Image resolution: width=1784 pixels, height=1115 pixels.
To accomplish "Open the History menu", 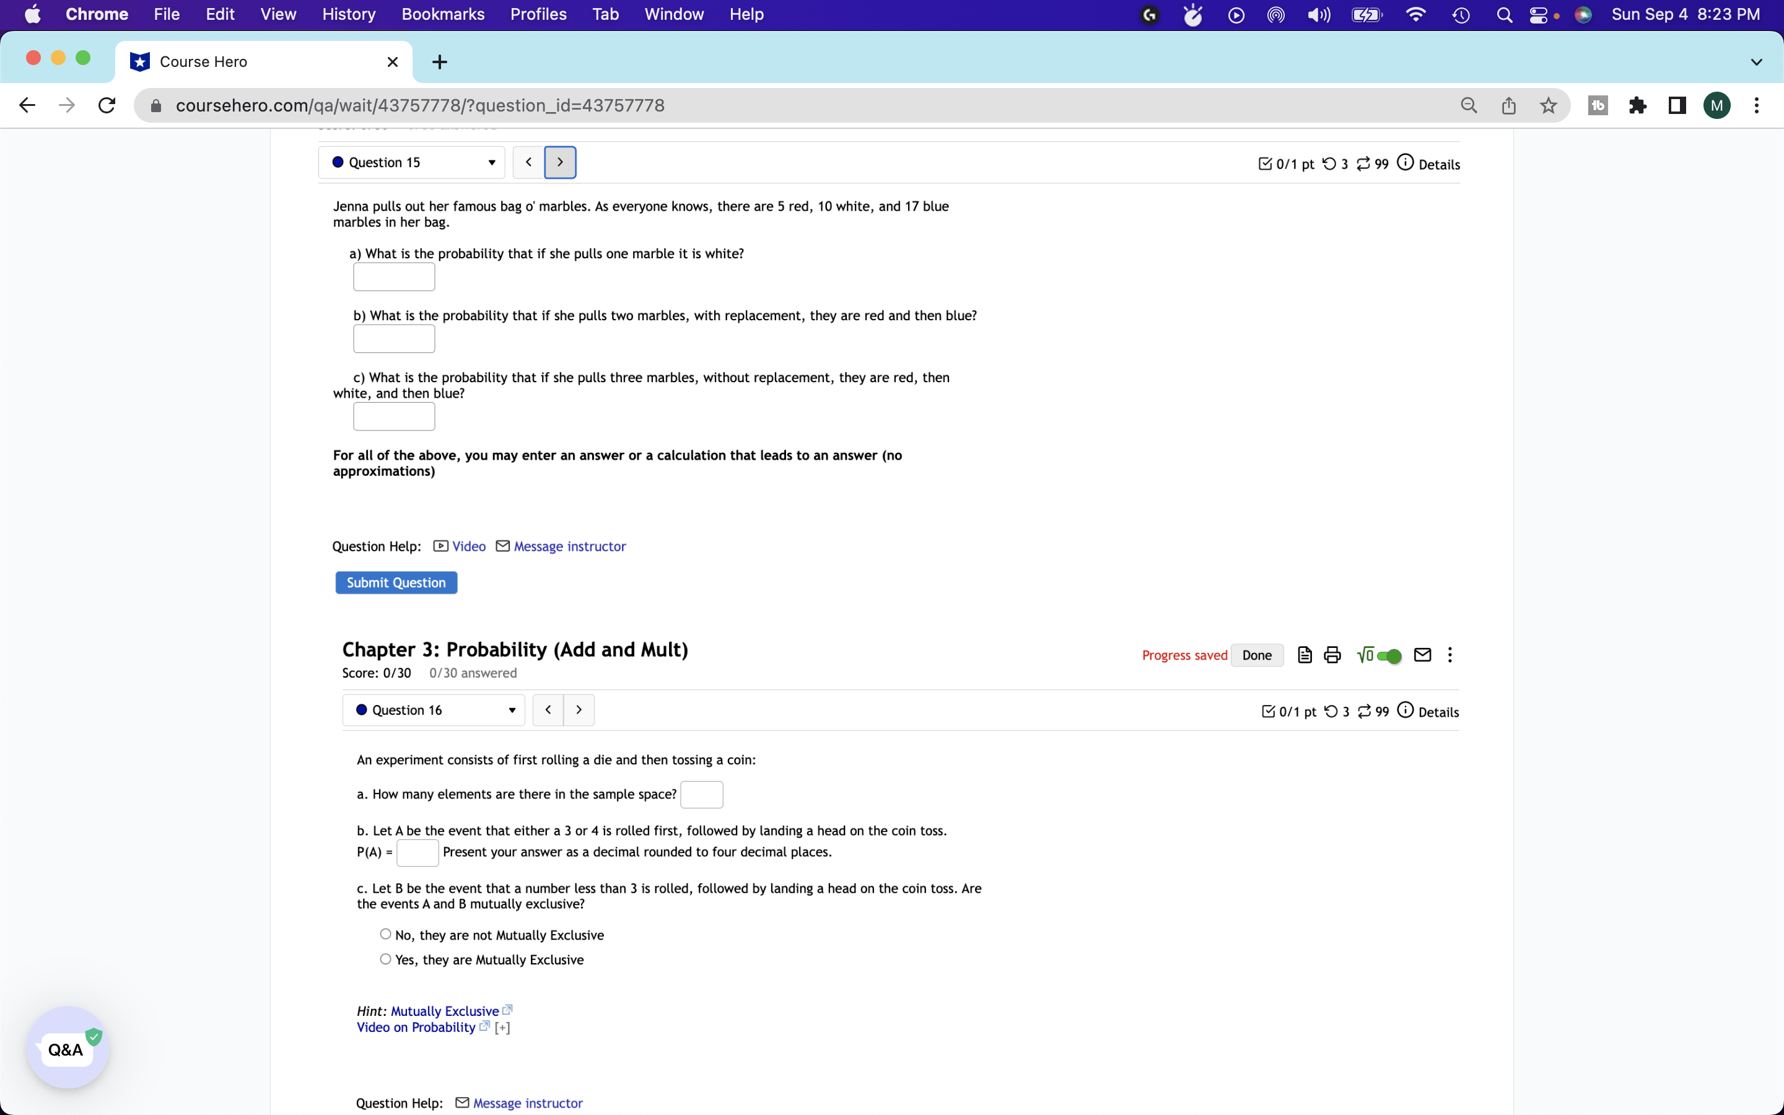I will pos(348,14).
